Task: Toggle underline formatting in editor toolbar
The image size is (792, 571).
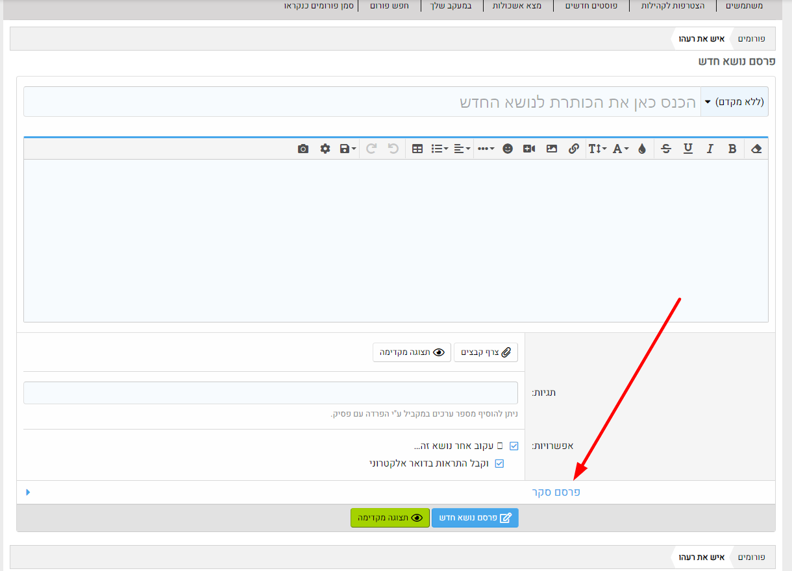Action: point(688,149)
